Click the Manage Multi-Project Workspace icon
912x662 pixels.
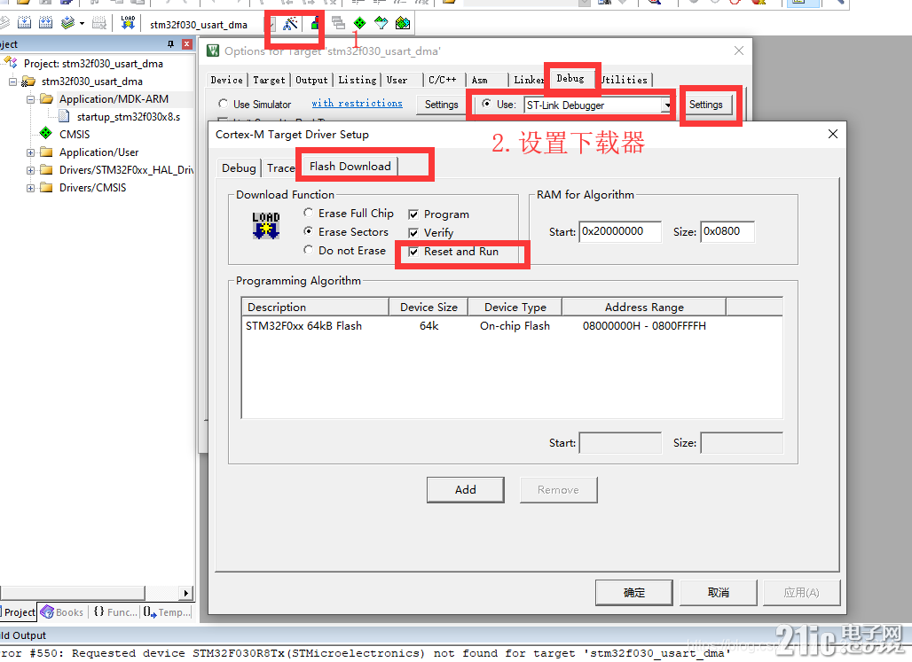pos(338,23)
